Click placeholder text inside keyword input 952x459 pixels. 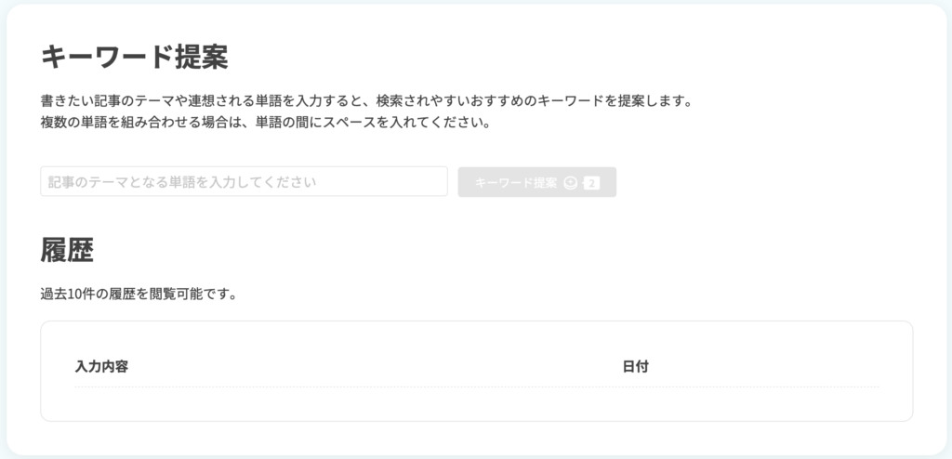pos(182,182)
